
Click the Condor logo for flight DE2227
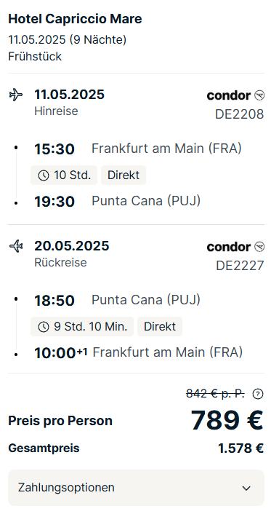point(235,247)
